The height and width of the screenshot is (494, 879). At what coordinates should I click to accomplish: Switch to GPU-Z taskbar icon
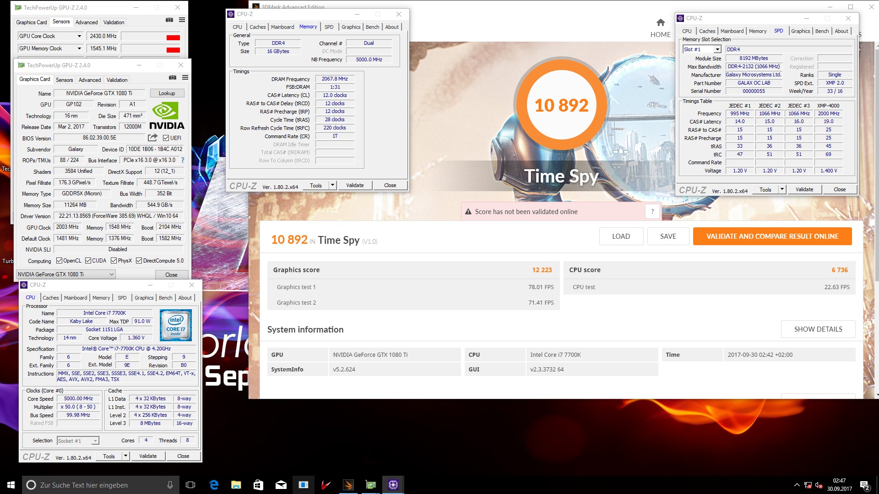(x=371, y=485)
